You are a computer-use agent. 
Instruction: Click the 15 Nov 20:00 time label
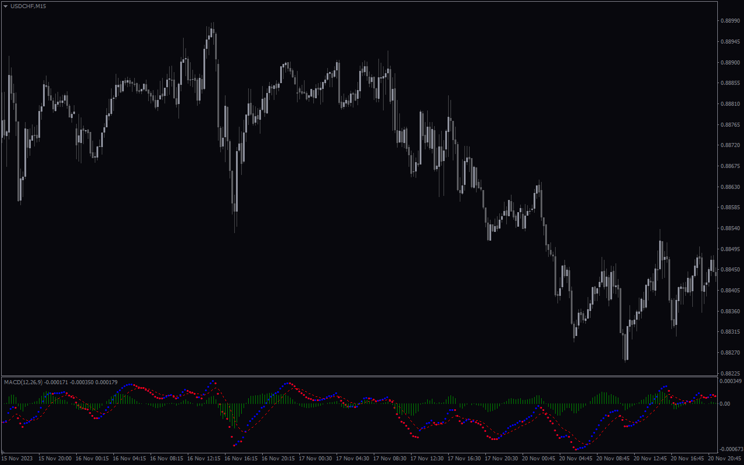55,459
